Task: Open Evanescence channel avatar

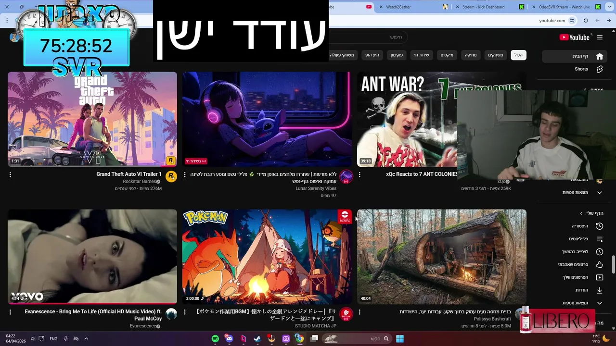Action: 171,314
